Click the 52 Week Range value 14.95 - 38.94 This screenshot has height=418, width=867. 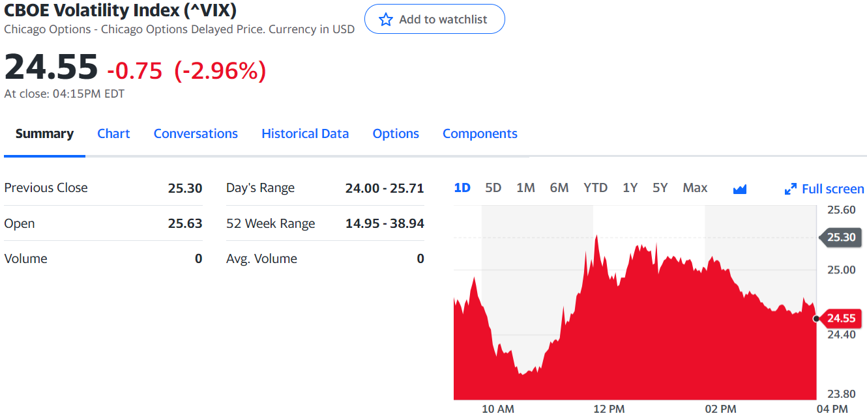point(385,223)
